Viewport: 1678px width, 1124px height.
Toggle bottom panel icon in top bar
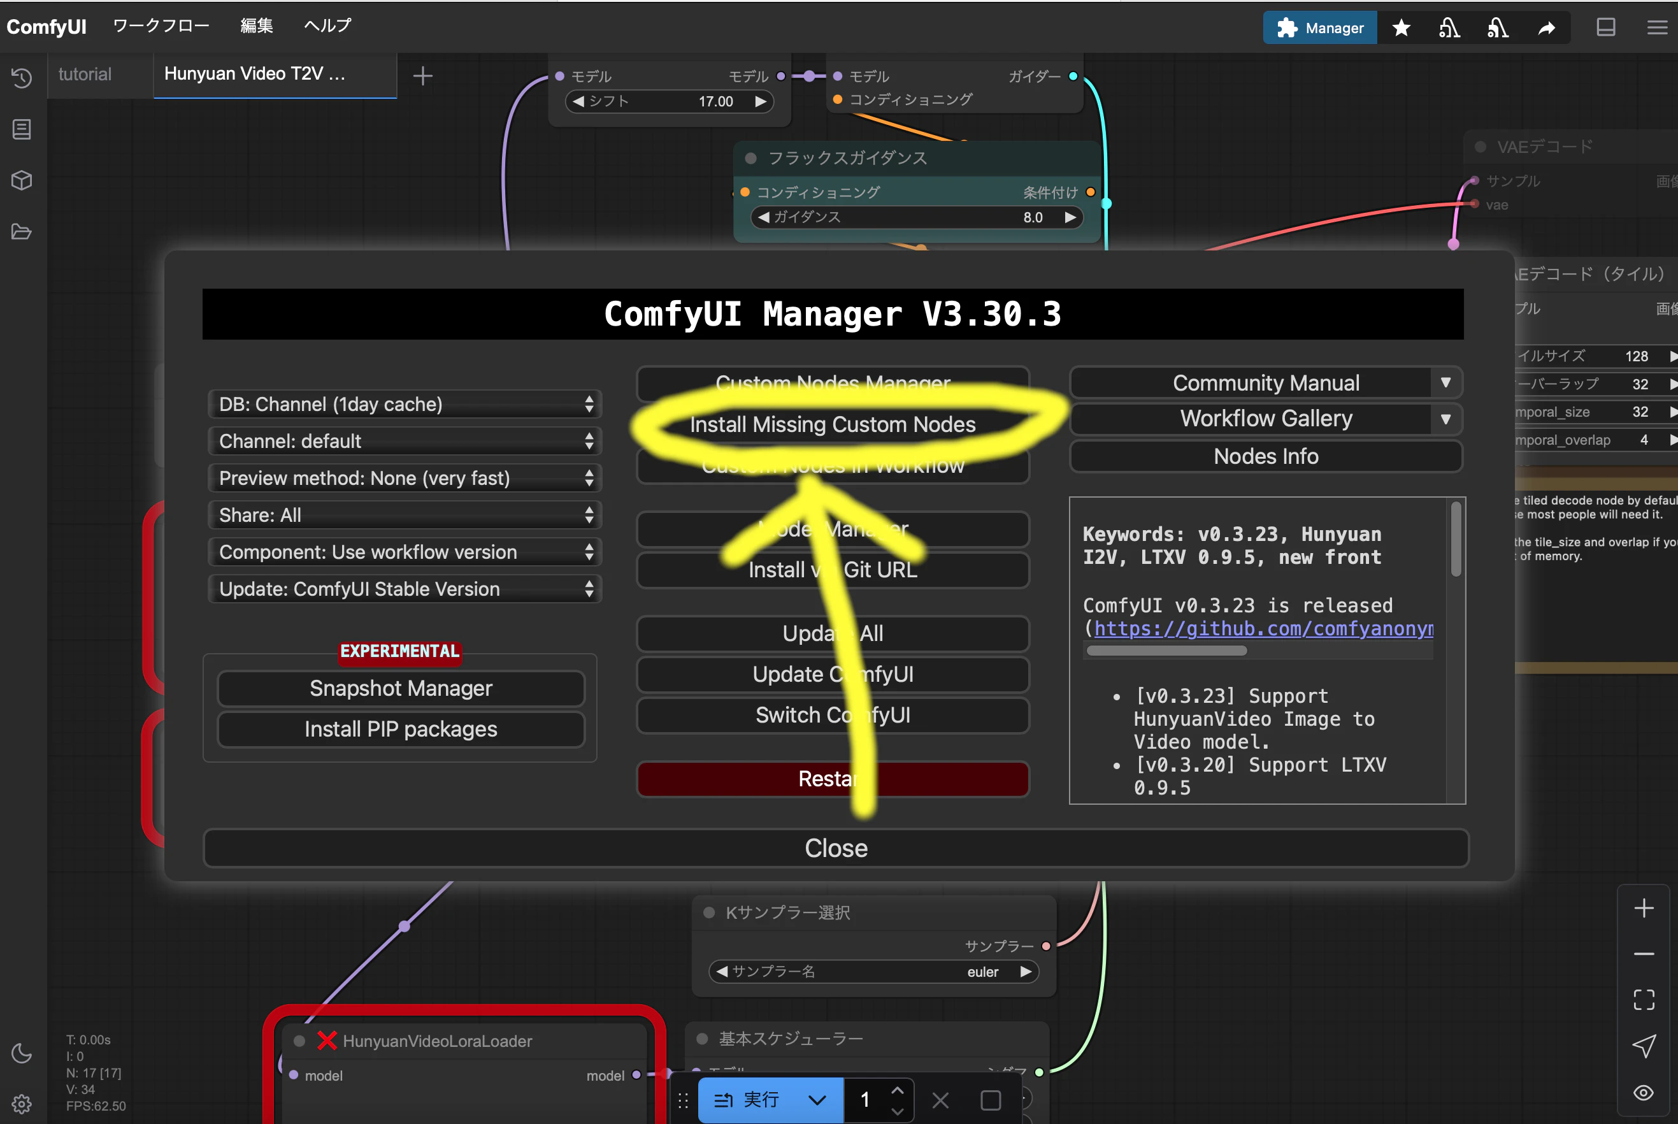[1605, 28]
